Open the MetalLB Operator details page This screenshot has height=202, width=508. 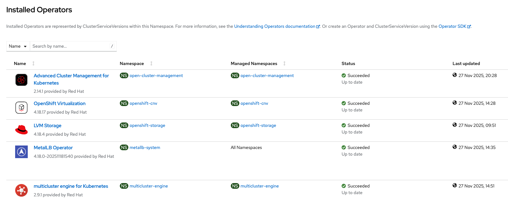[53, 148]
